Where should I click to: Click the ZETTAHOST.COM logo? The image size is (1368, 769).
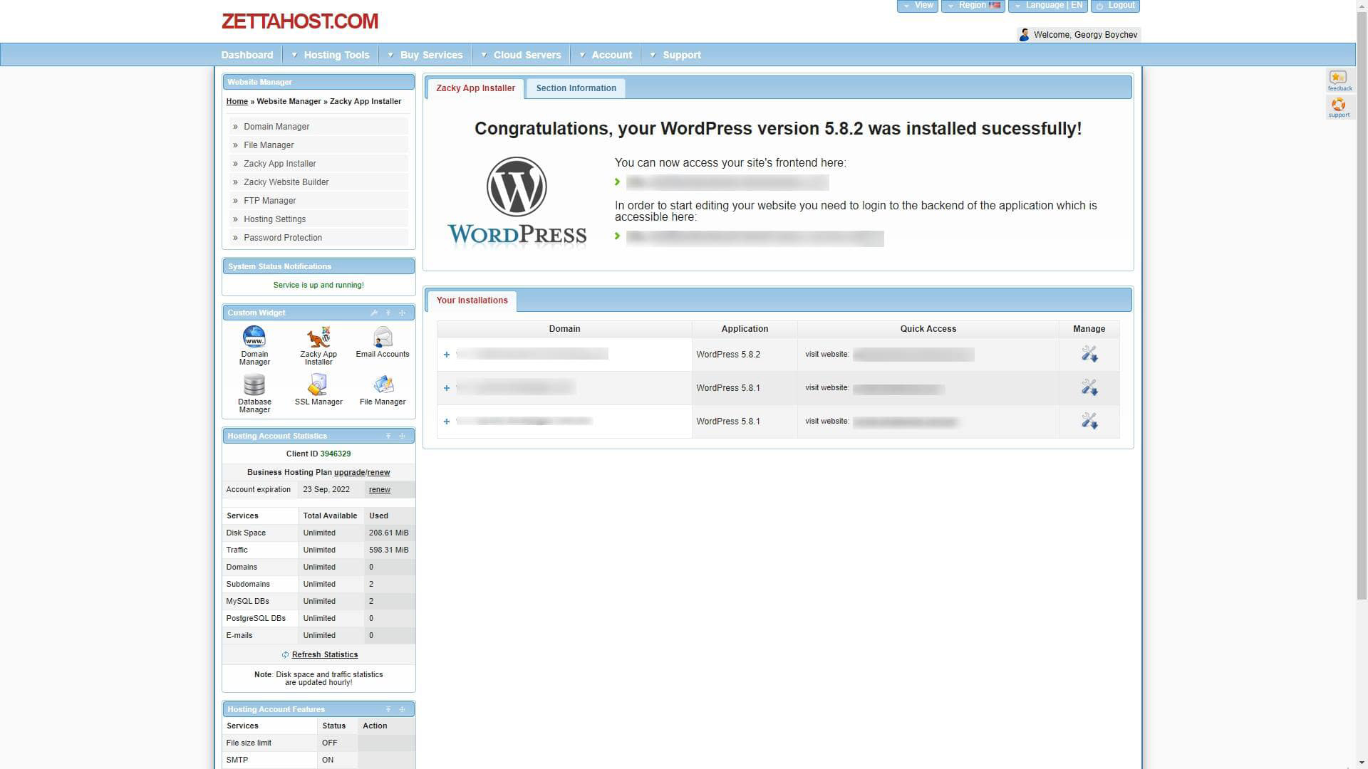tap(300, 21)
